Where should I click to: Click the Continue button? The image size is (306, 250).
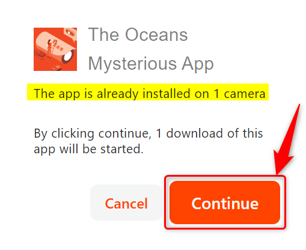(225, 203)
